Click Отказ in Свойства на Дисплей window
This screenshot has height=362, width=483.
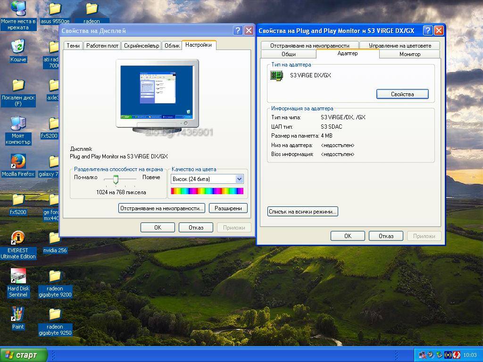196,228
